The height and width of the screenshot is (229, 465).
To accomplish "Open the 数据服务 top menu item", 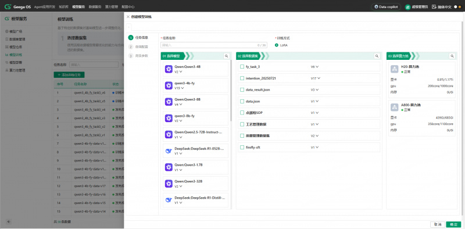I will (x=95, y=6).
